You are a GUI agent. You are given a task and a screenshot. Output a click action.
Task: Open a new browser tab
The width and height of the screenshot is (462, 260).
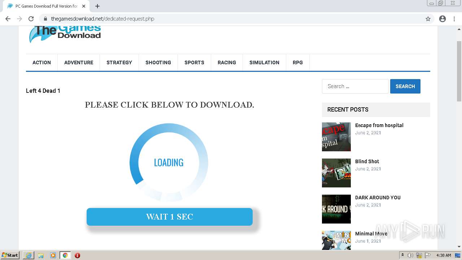click(x=97, y=6)
